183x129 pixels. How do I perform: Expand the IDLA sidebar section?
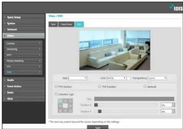point(23,99)
